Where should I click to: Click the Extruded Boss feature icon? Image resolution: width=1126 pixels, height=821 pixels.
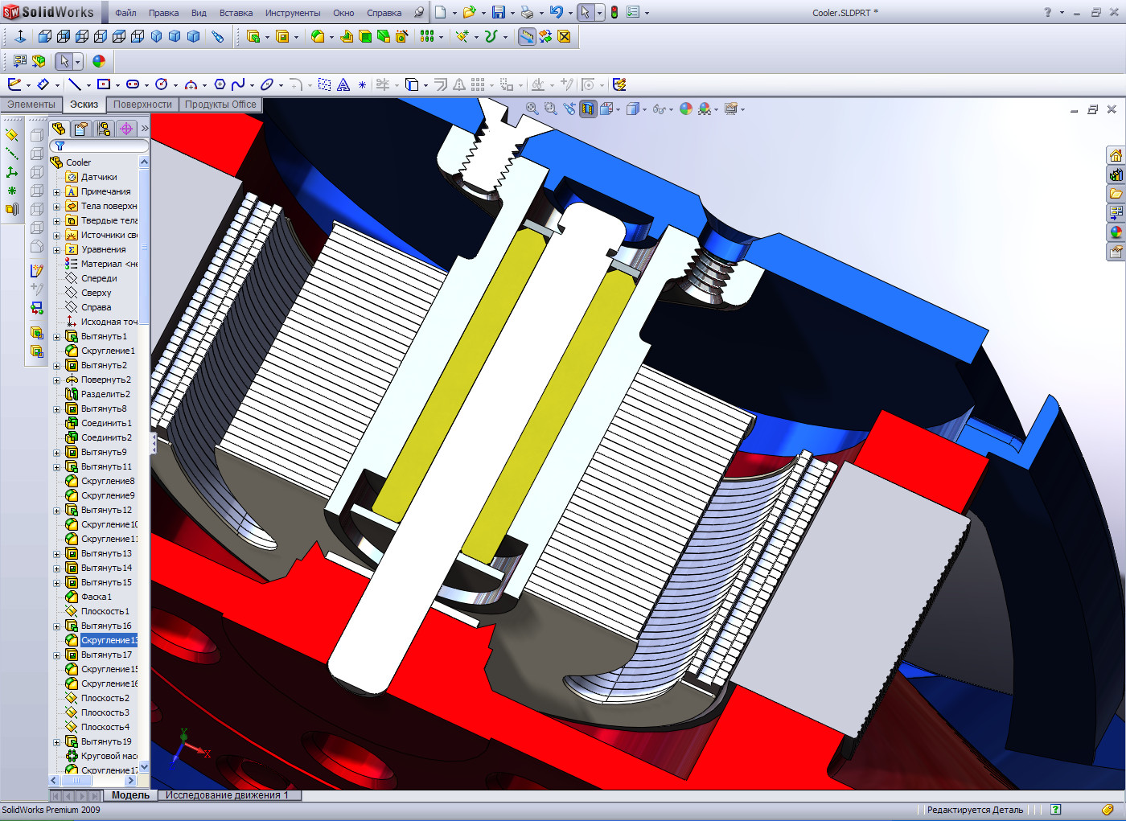(253, 36)
